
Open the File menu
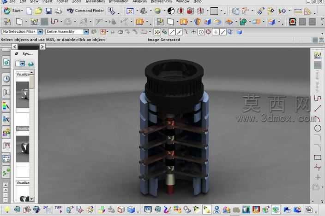click(12, 1)
